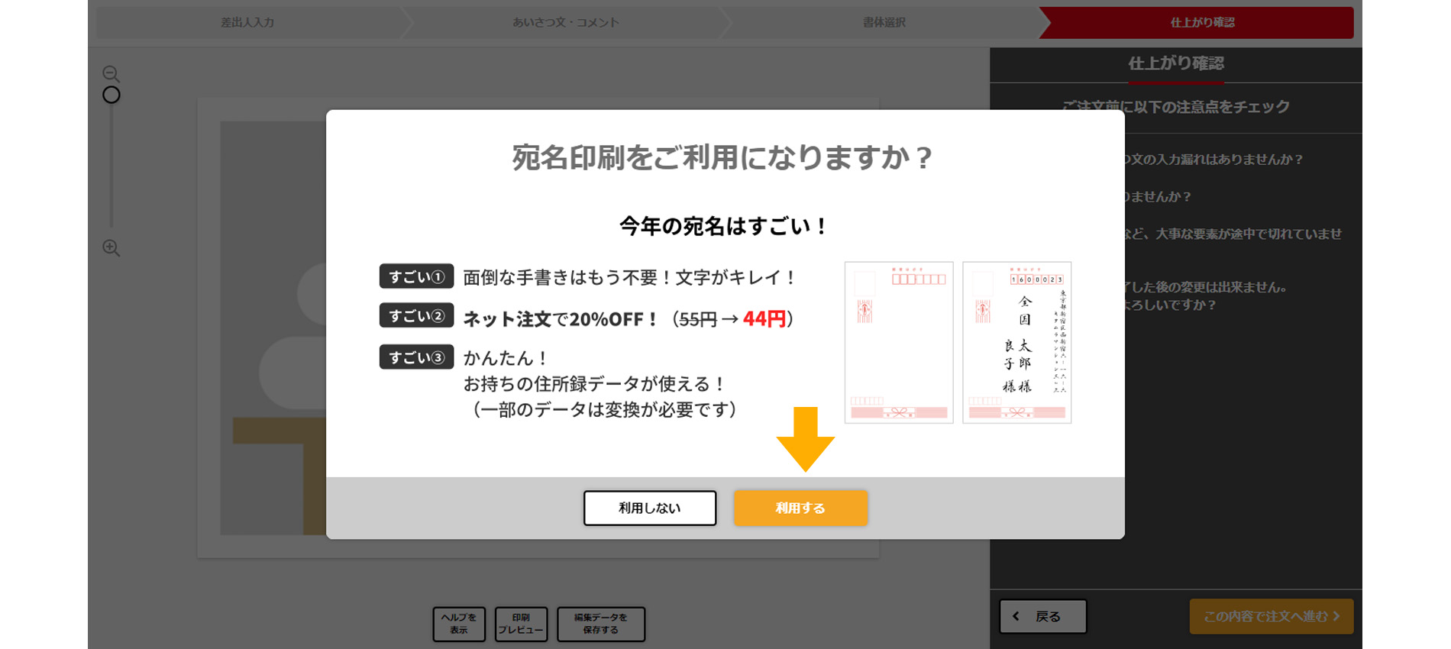
Task: Open the あいさつ文・コメント step tab
Action: [566, 23]
